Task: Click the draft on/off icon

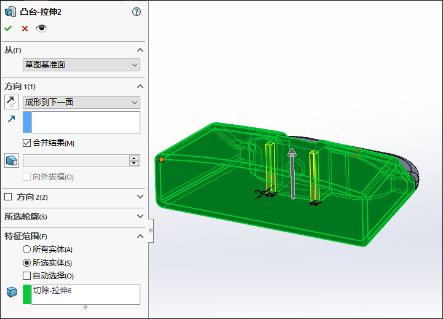Action: pos(12,160)
